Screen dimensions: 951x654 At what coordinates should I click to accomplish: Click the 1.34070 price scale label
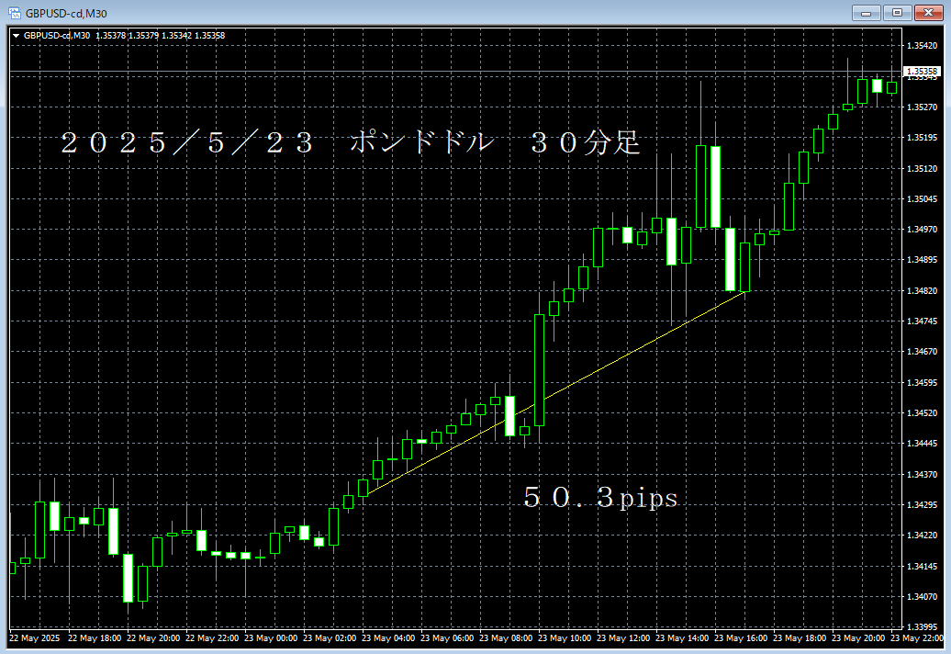tap(920, 597)
